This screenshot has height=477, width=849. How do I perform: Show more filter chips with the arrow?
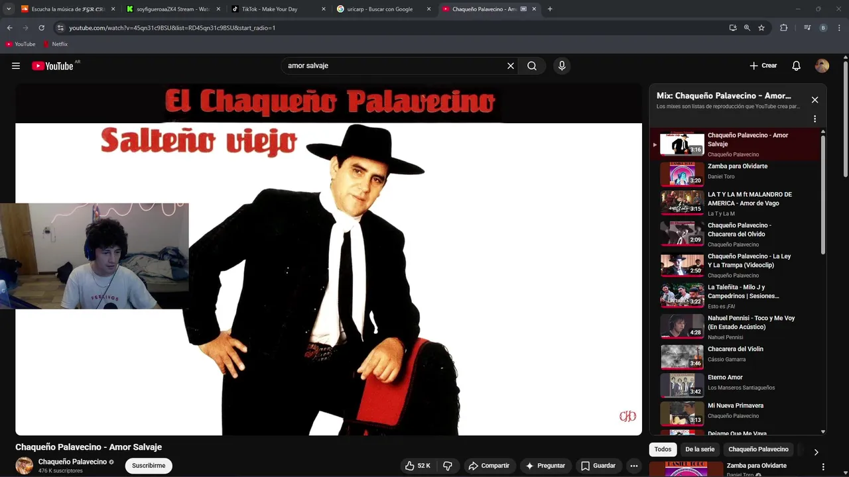point(816,452)
